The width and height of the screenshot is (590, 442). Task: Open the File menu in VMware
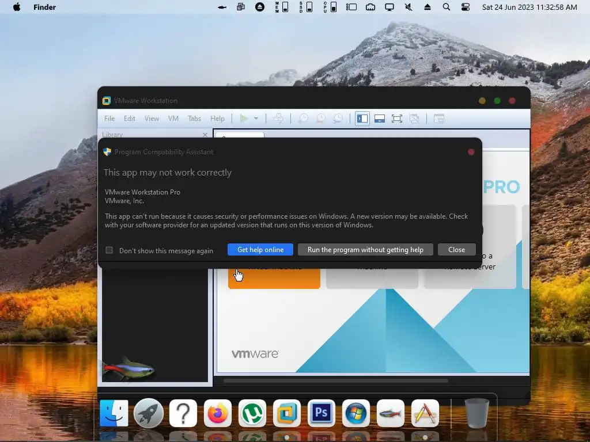pyautogui.click(x=109, y=119)
